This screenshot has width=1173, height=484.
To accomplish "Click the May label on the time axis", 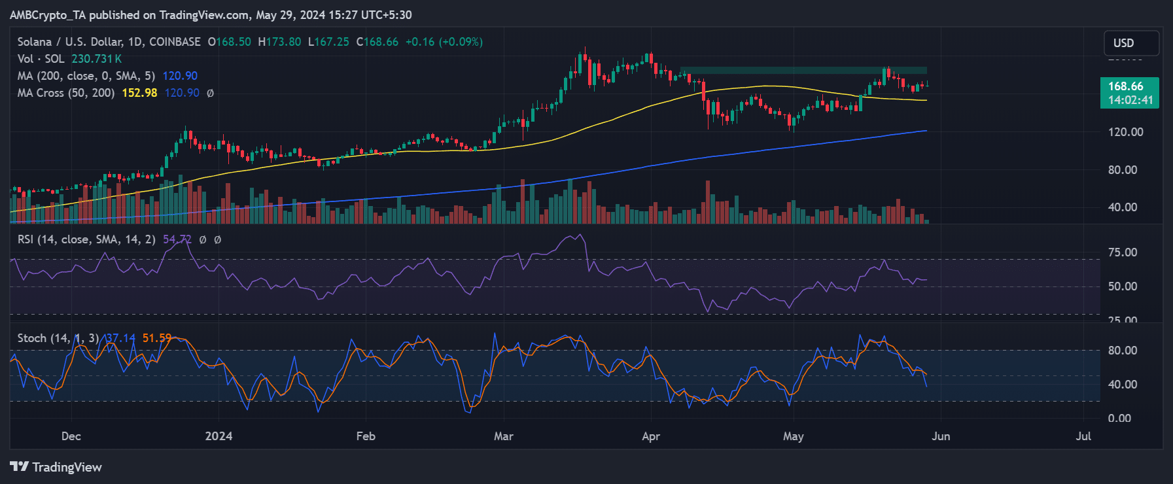I will (794, 436).
